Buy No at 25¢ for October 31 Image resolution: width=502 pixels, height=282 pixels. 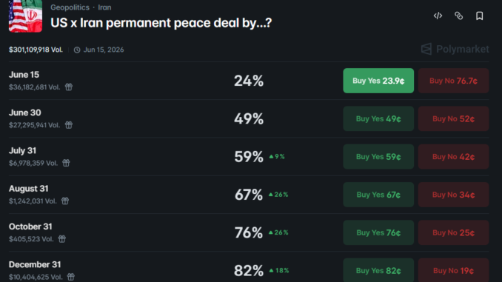pyautogui.click(x=453, y=232)
